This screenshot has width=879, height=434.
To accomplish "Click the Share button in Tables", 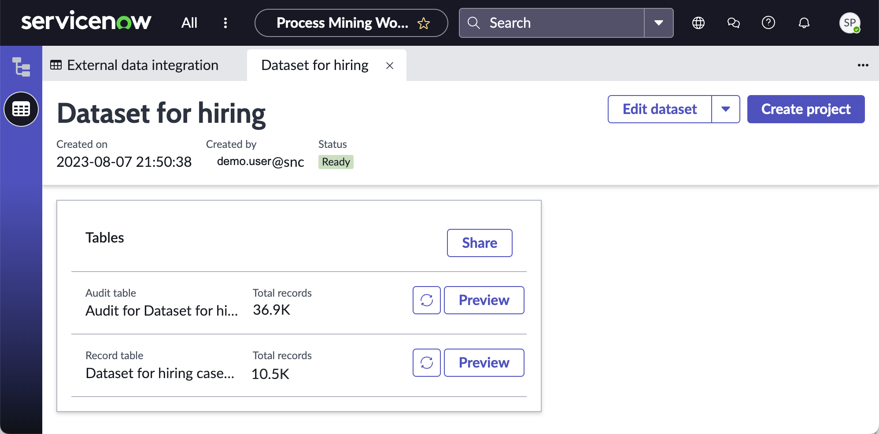I will pyautogui.click(x=480, y=243).
